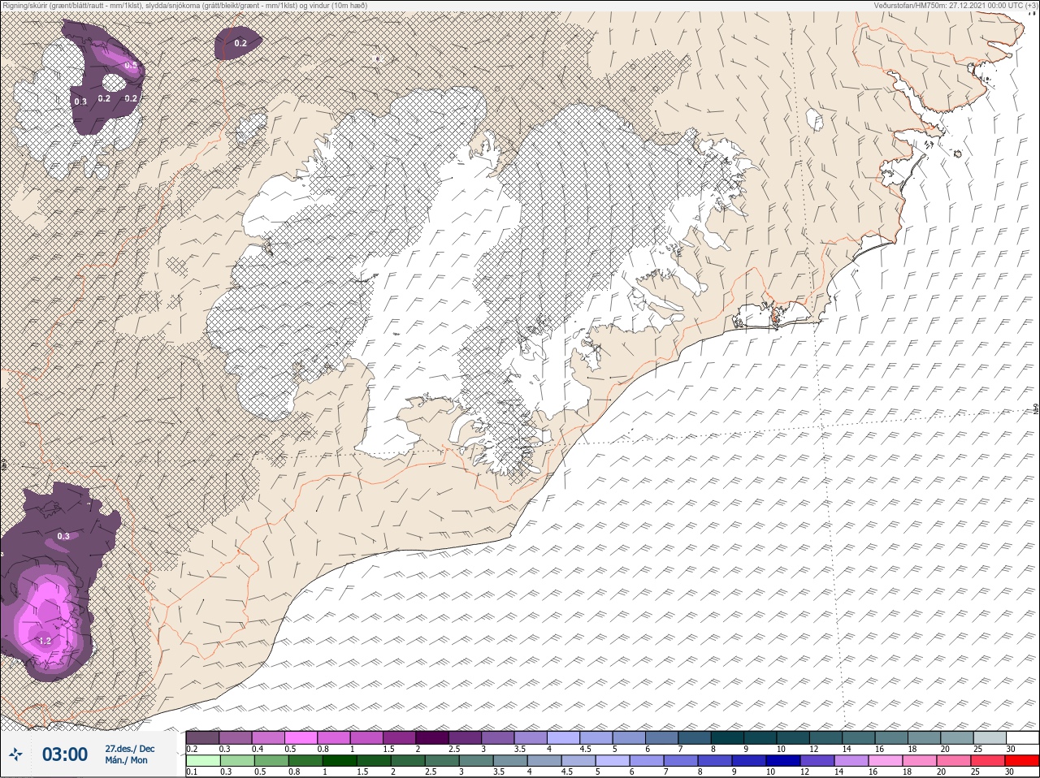Click the 'Mán./ Mon' weekday text
Viewport: 1040px width, 778px height.
(126, 760)
